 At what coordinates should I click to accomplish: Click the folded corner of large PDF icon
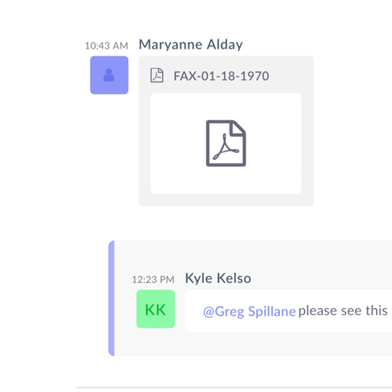pos(238,127)
